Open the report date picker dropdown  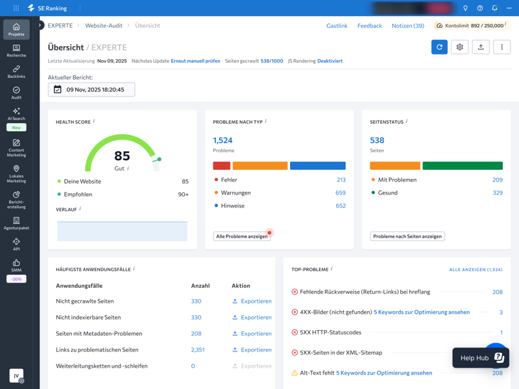(x=91, y=89)
